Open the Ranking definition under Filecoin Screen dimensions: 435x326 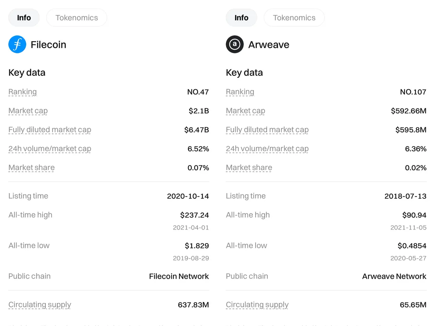22,92
